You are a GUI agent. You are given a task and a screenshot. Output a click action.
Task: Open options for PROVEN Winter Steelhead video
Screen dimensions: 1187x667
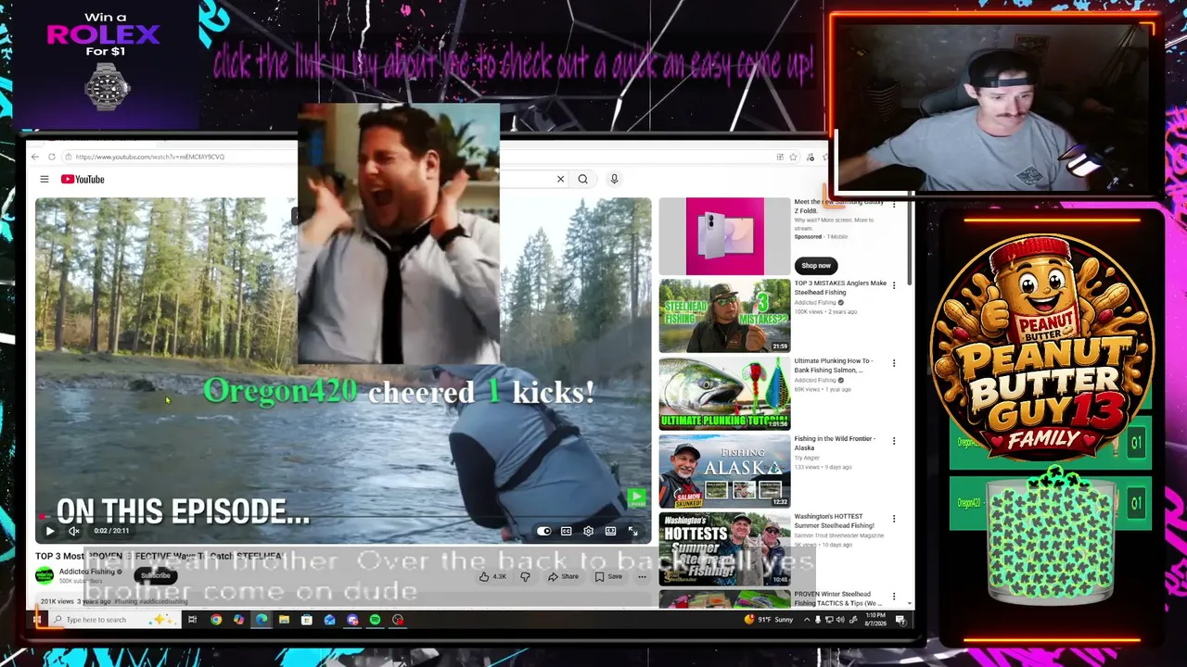pos(894,597)
